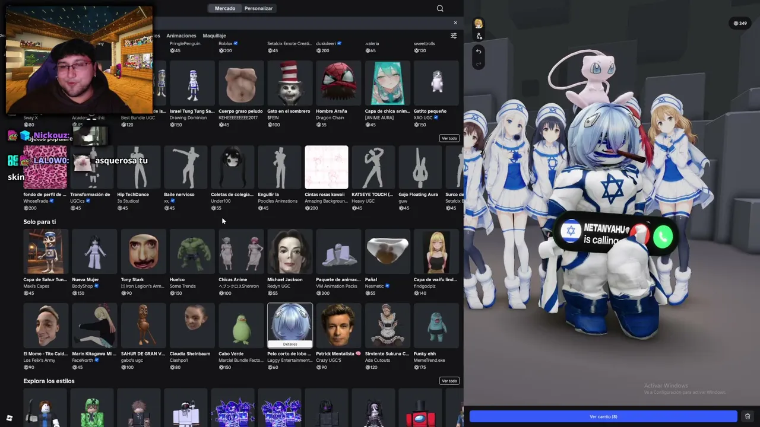Screen dimensions: 760x427
Task: Select the Capa de waifu linda cape
Action: (x=436, y=251)
